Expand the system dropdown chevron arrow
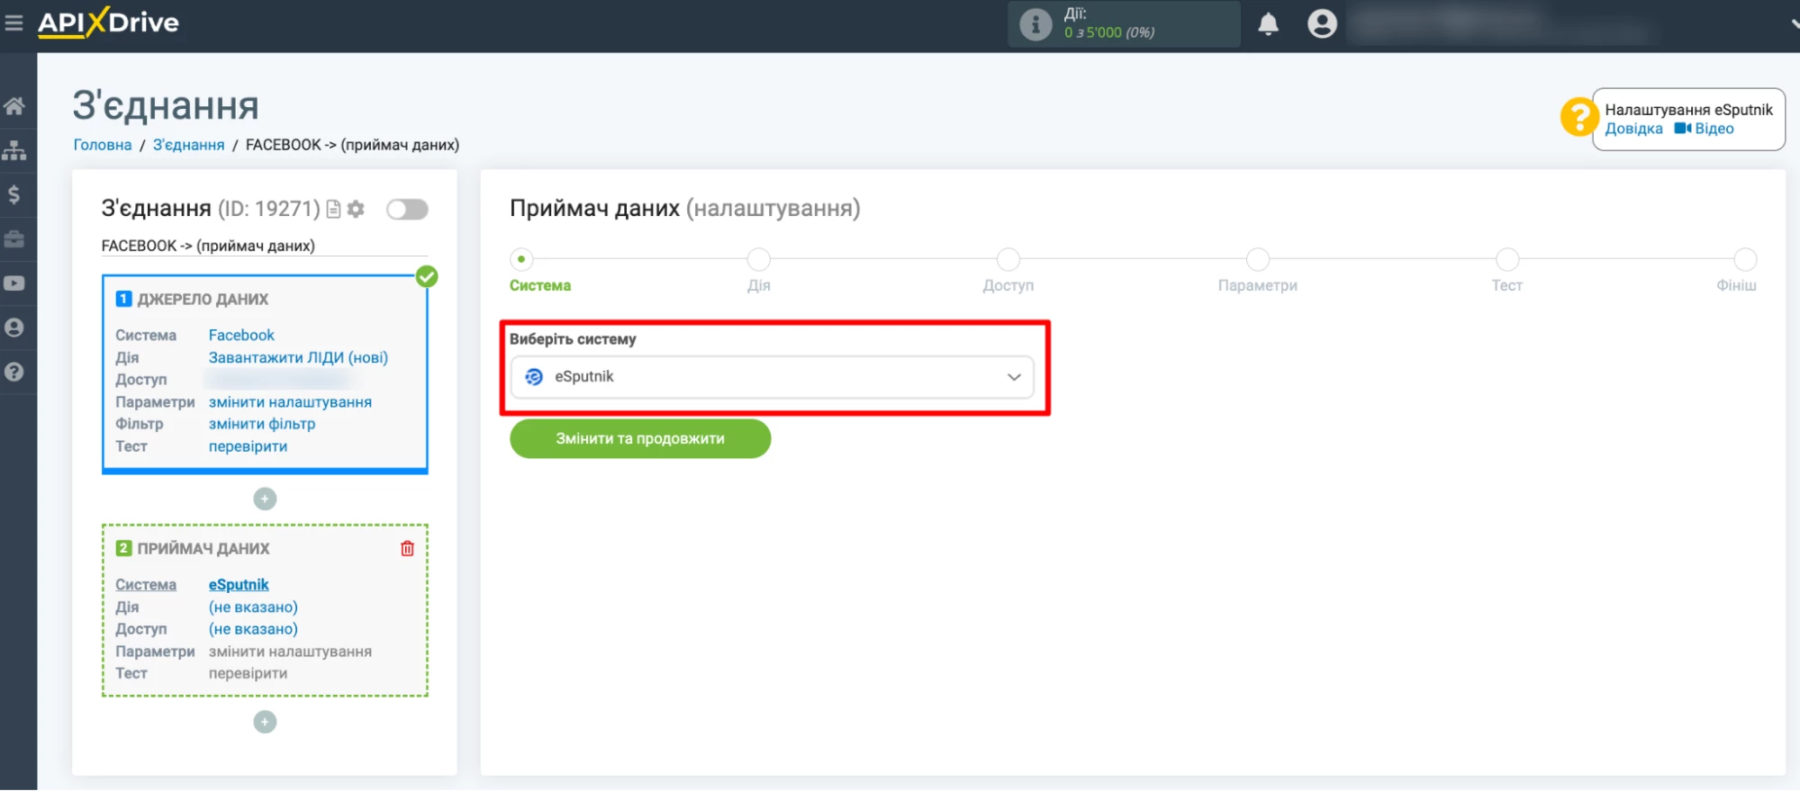Viewport: 1800px width, 791px height. pos(1014,377)
